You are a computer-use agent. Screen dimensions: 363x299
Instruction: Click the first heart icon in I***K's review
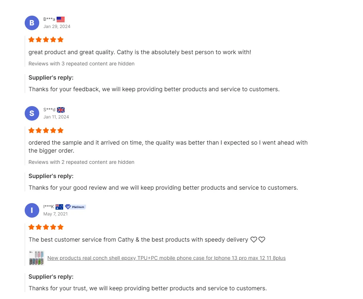pos(254,239)
